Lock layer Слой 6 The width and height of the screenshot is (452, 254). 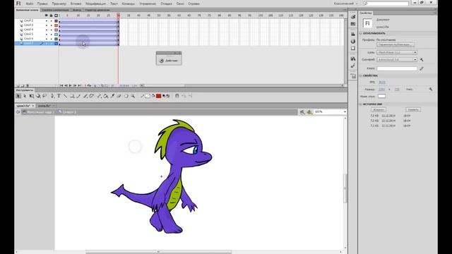pos(52,39)
